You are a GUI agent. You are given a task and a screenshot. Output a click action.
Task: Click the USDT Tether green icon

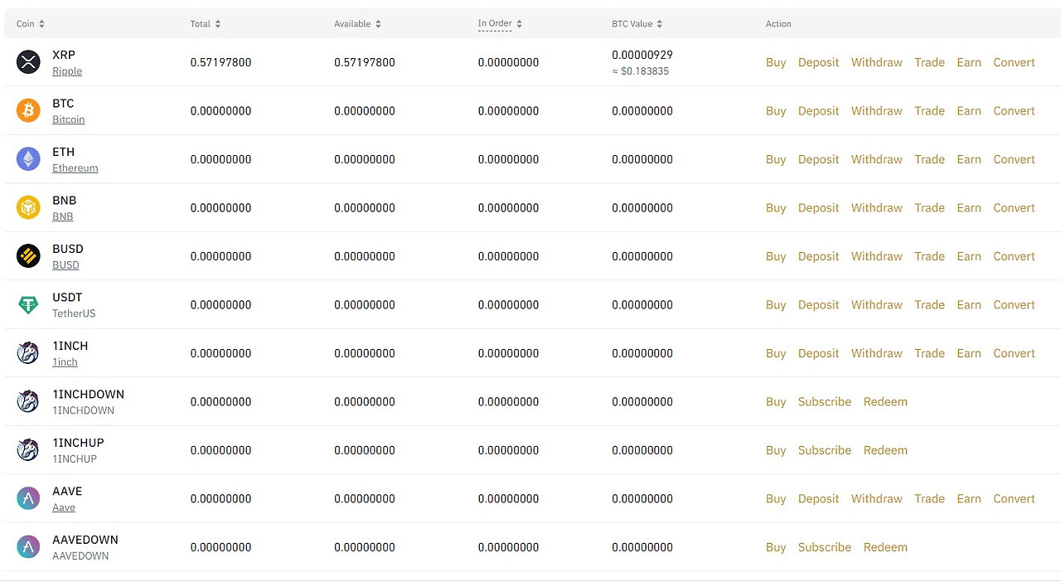[x=28, y=304]
